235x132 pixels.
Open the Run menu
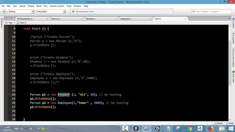pyautogui.click(x=46, y=6)
